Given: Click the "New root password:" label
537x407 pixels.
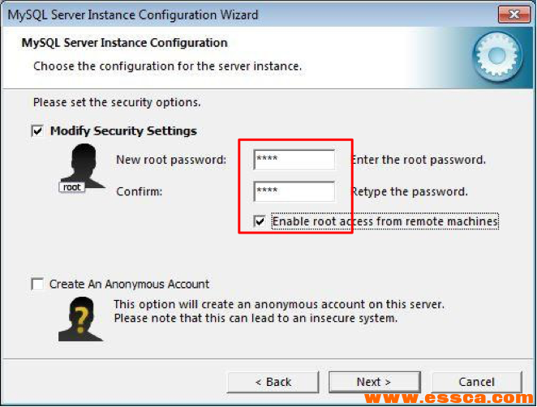Looking at the screenshot, I should (x=171, y=160).
